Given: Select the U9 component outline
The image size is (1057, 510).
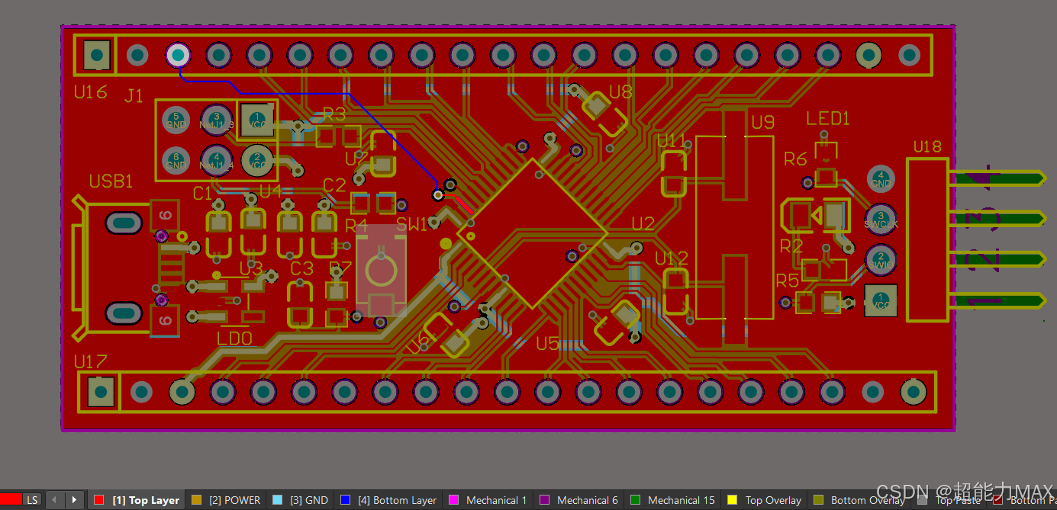Looking at the screenshot, I should [x=734, y=227].
